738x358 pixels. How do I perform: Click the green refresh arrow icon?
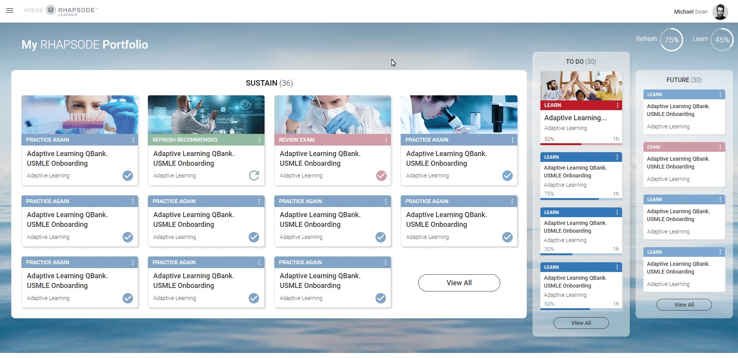pyautogui.click(x=254, y=175)
